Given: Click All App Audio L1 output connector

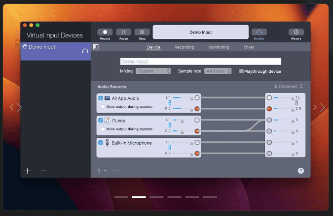Looking at the screenshot, I should pyautogui.click(x=197, y=97).
